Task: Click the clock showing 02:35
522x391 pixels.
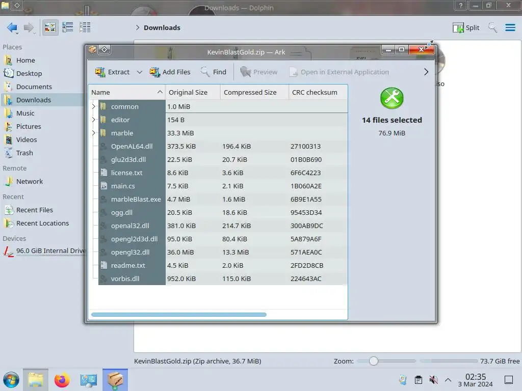Action: (476, 380)
